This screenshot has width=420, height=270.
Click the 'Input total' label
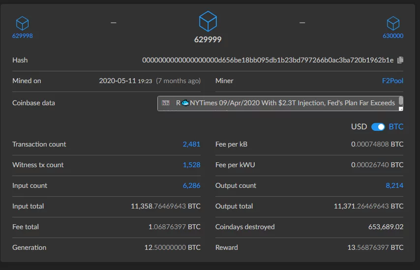[x=28, y=206]
